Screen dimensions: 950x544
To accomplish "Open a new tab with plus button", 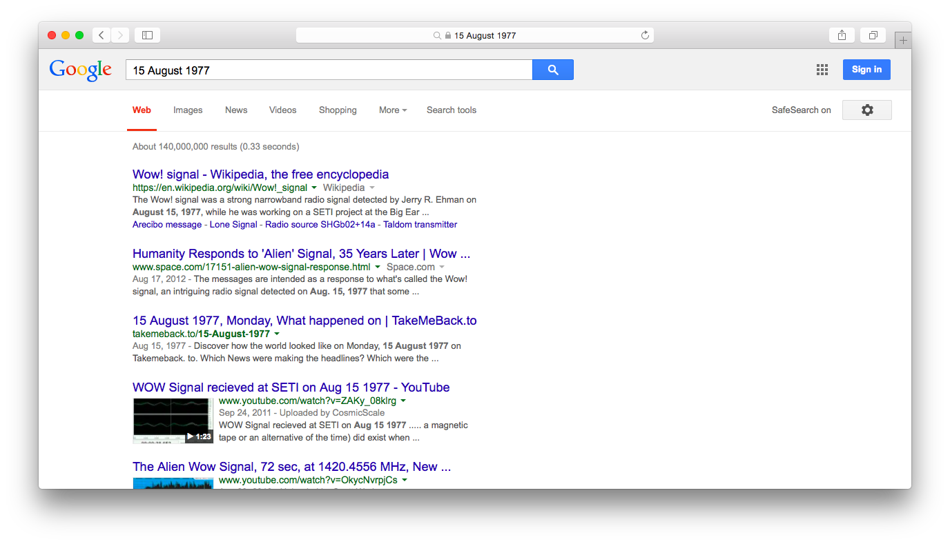I will [903, 40].
